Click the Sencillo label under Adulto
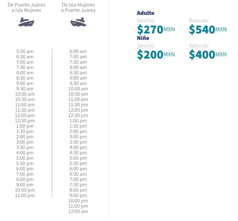 tap(145, 21)
